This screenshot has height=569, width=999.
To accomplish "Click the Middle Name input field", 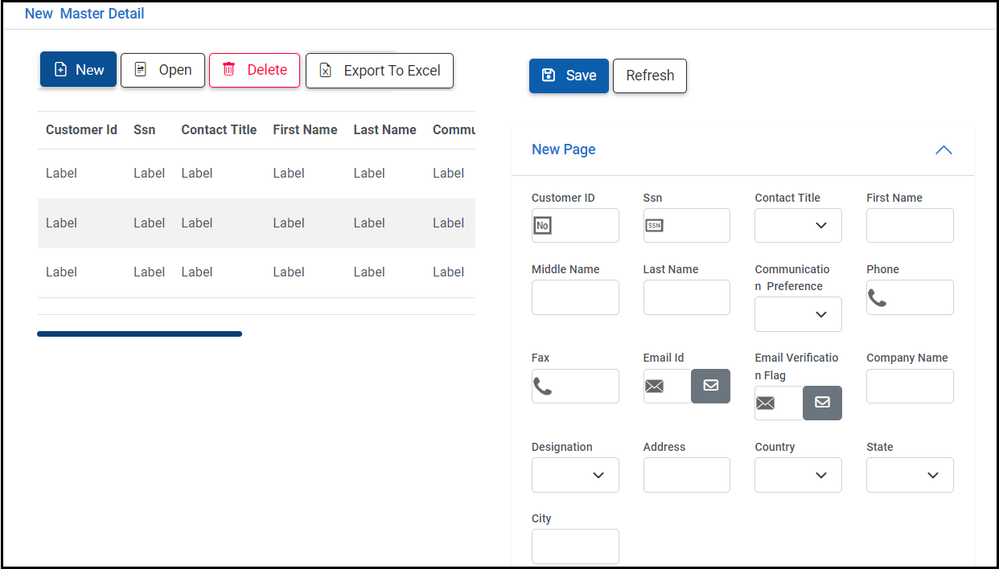I will [x=575, y=297].
